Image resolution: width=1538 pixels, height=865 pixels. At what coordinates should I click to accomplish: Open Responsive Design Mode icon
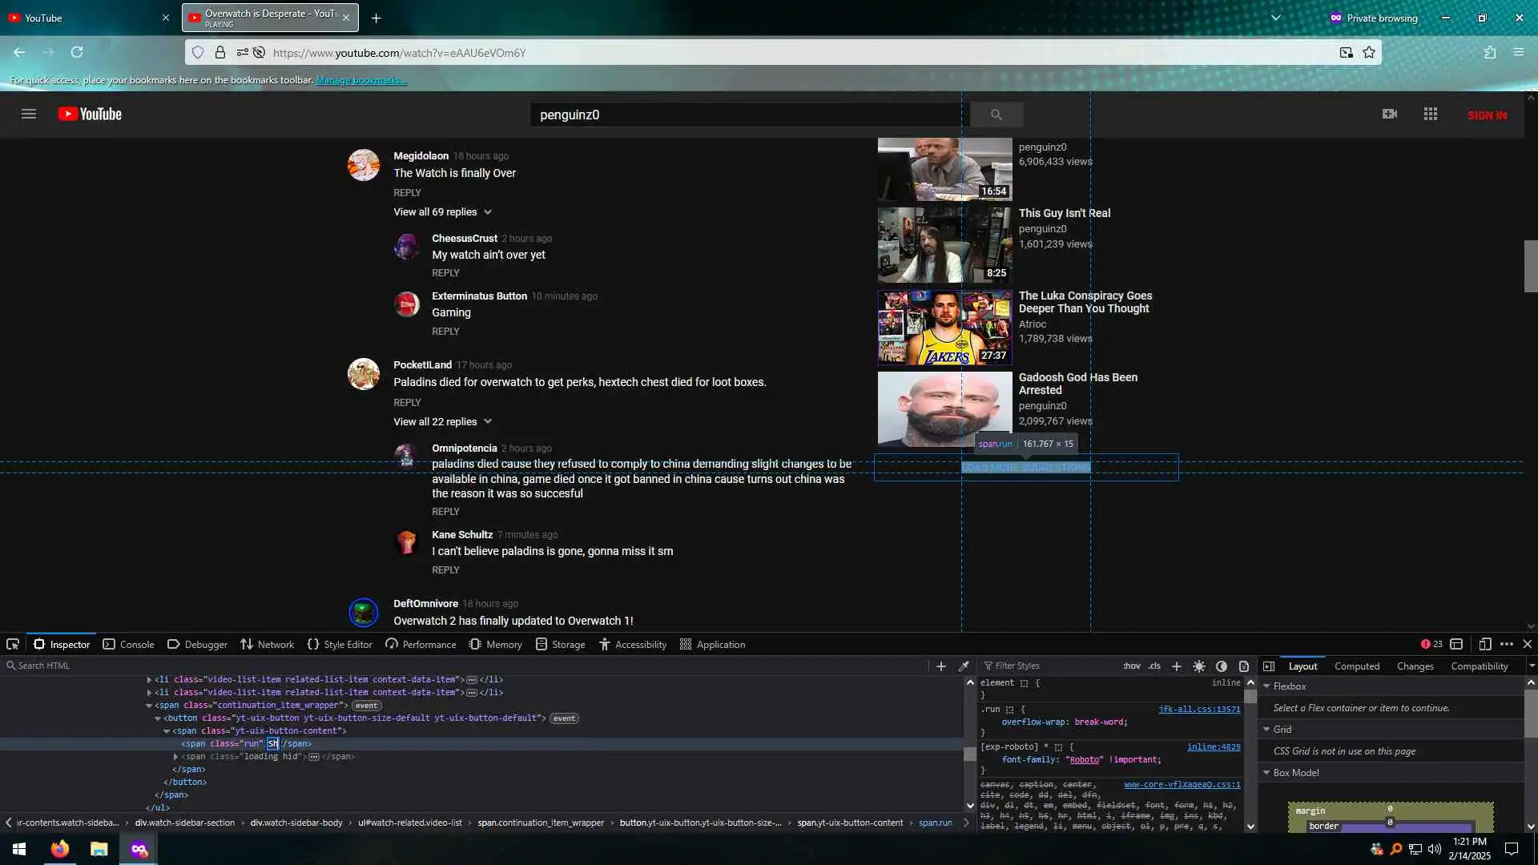[1484, 644]
